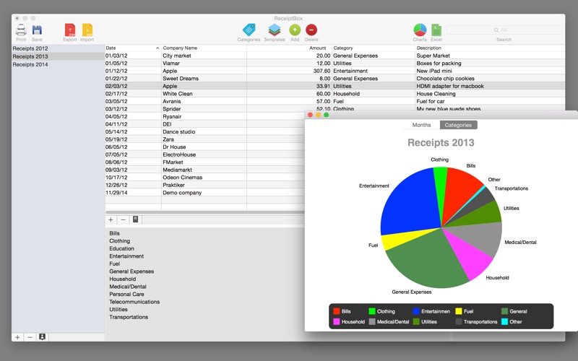Export receipts using the Export icon

tap(69, 30)
